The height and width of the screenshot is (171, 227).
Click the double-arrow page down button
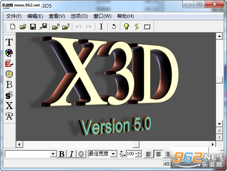[x=219, y=137]
